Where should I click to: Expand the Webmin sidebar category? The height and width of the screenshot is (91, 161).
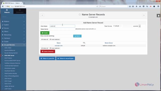coord(13,21)
